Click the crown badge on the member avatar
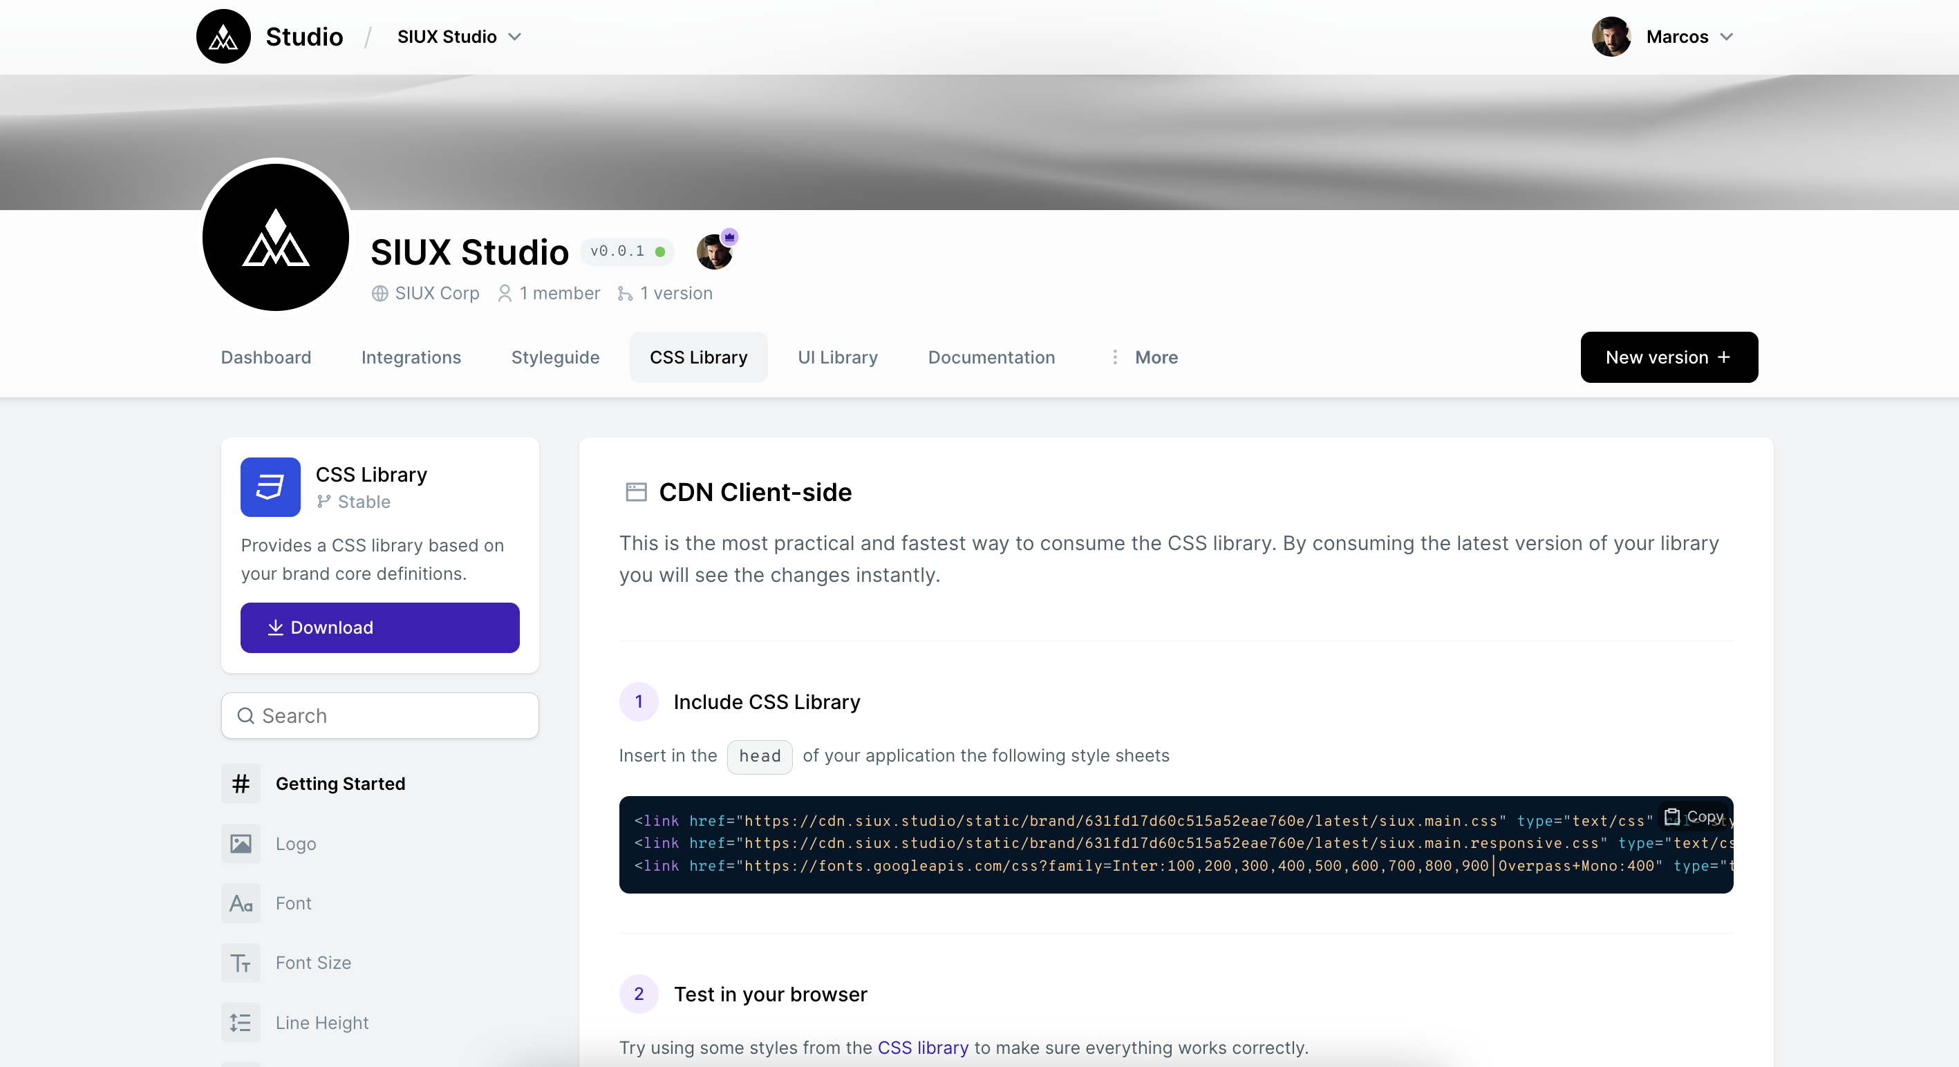 (728, 236)
